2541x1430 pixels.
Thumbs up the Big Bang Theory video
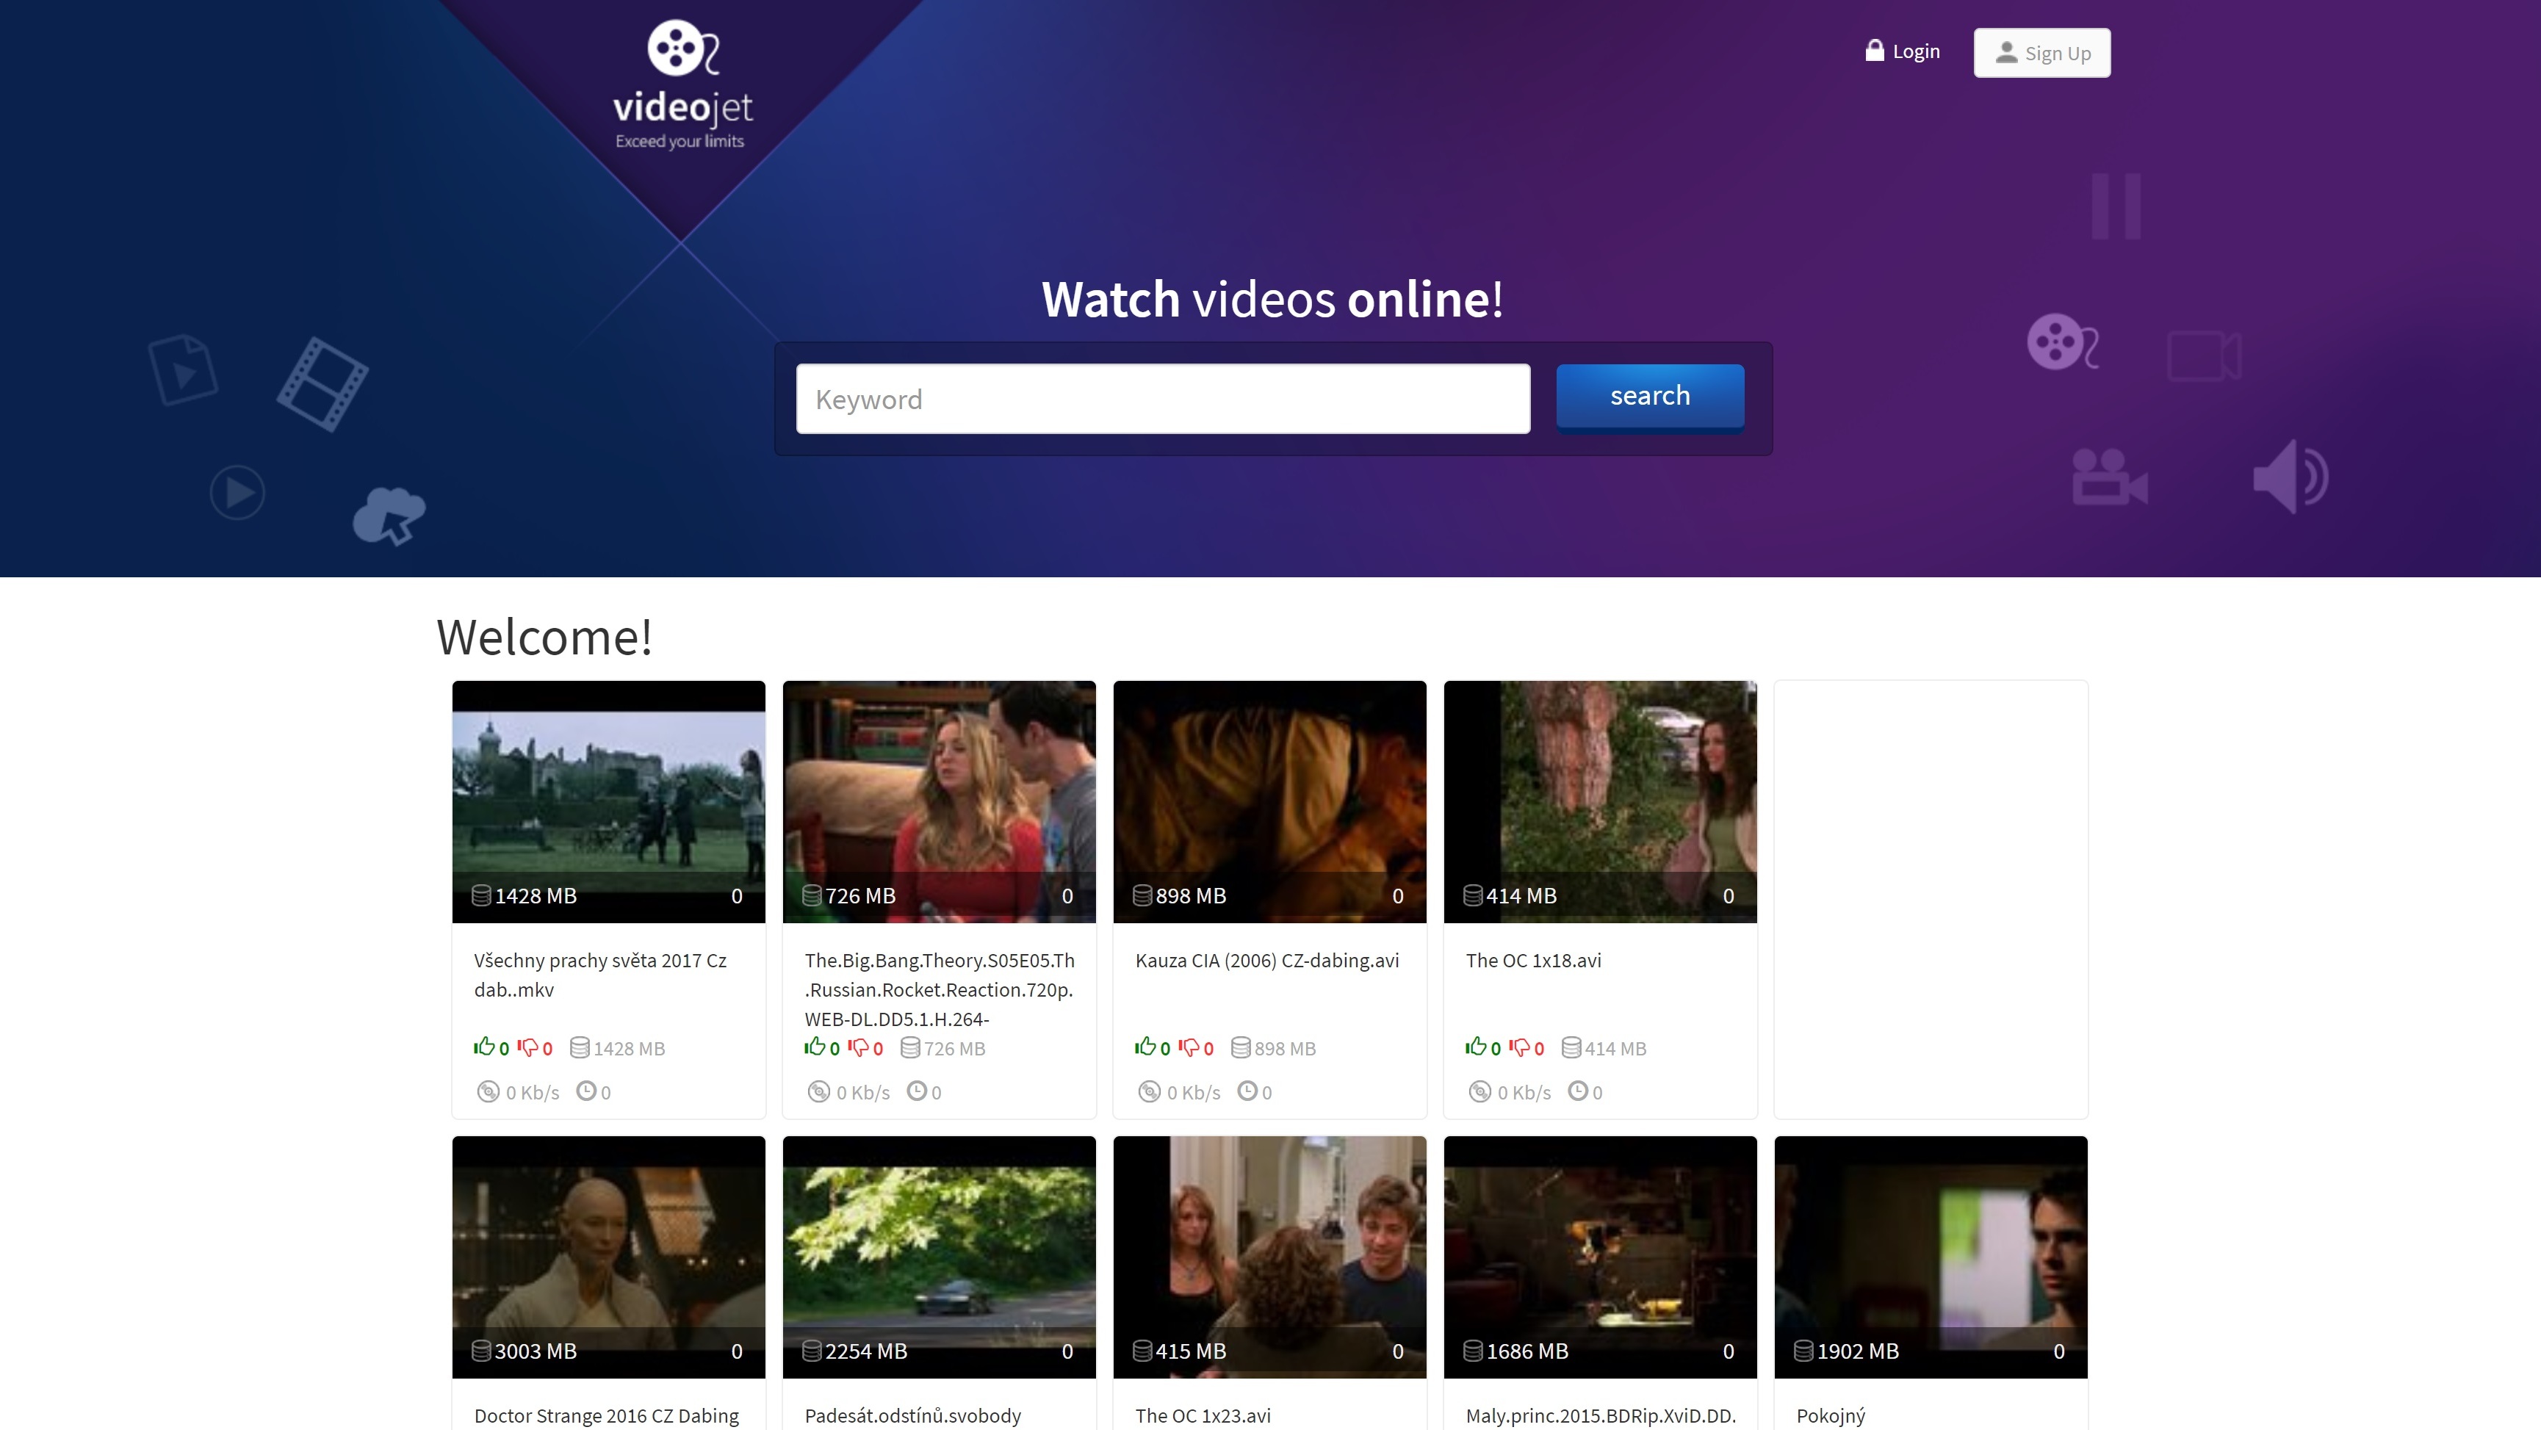point(814,1047)
